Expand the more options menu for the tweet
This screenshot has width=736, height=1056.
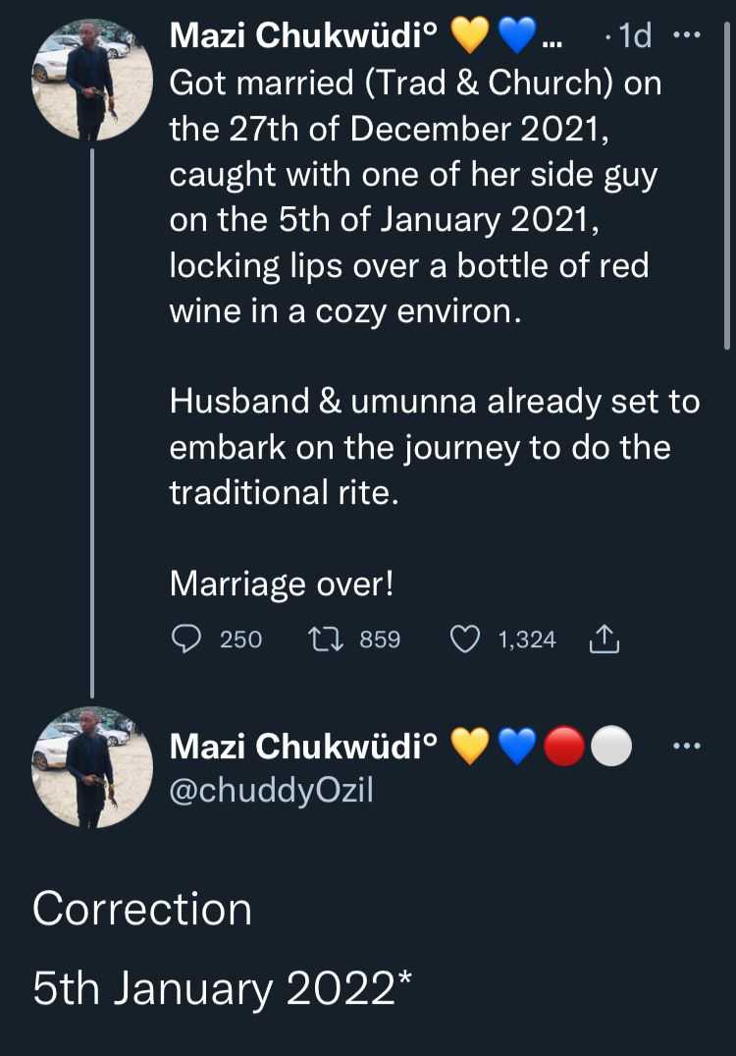(688, 35)
